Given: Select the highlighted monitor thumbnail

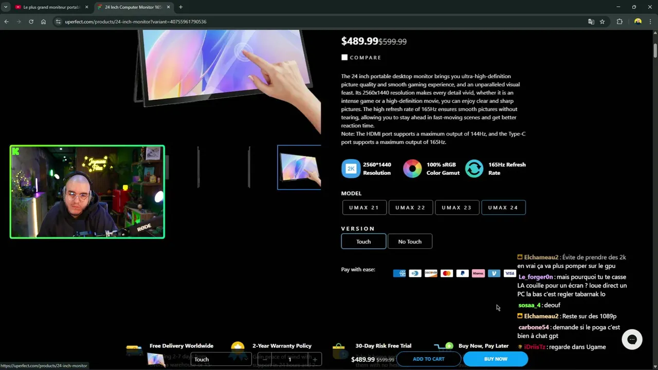Looking at the screenshot, I should click(299, 168).
